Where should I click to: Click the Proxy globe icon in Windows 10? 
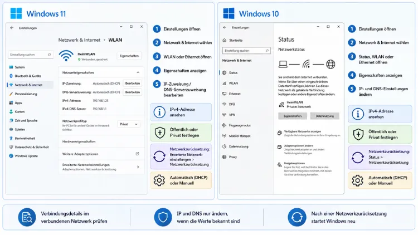tap(224, 157)
